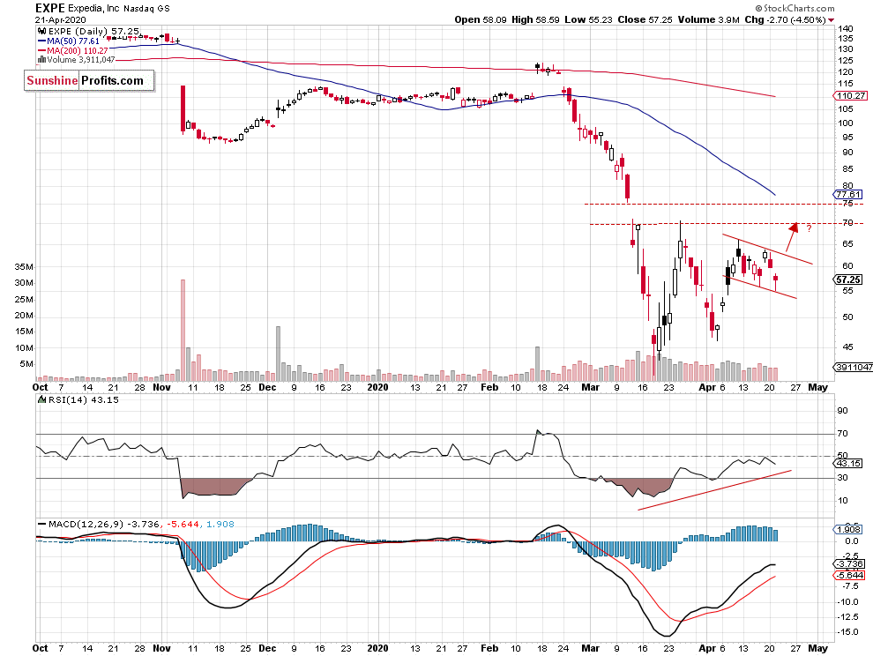Click the 57.25 last price tag on the right axis

(x=848, y=280)
